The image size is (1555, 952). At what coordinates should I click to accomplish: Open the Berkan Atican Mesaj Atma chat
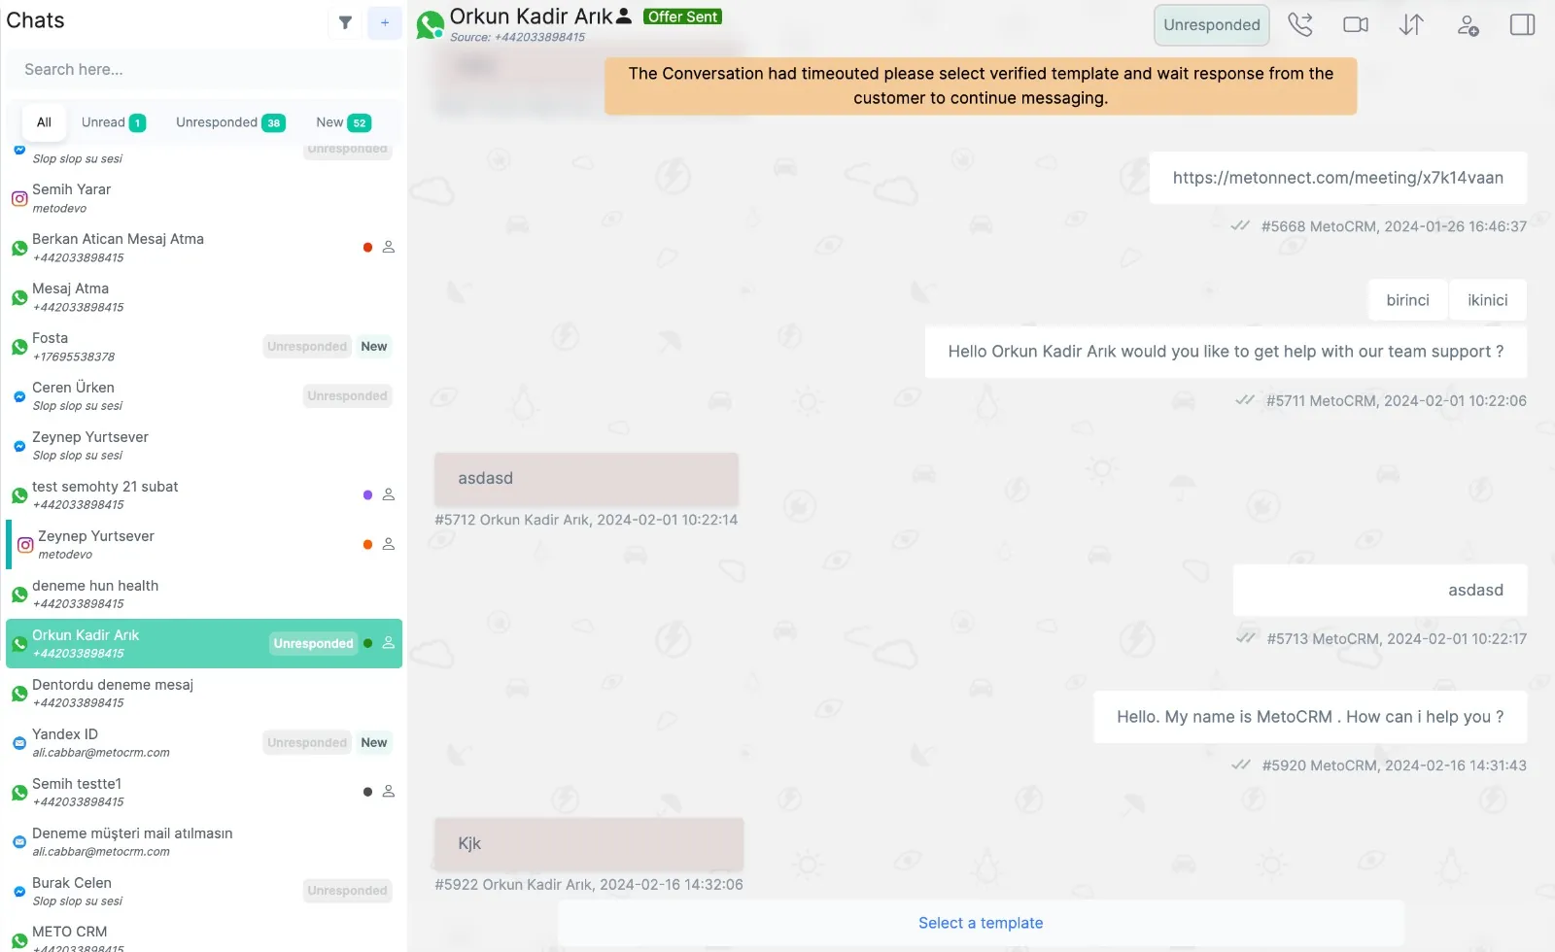click(204, 248)
